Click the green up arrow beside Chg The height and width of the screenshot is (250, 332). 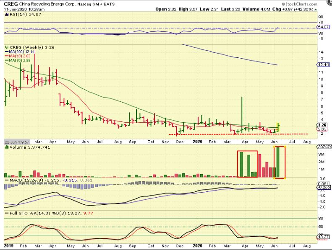(x=316, y=10)
